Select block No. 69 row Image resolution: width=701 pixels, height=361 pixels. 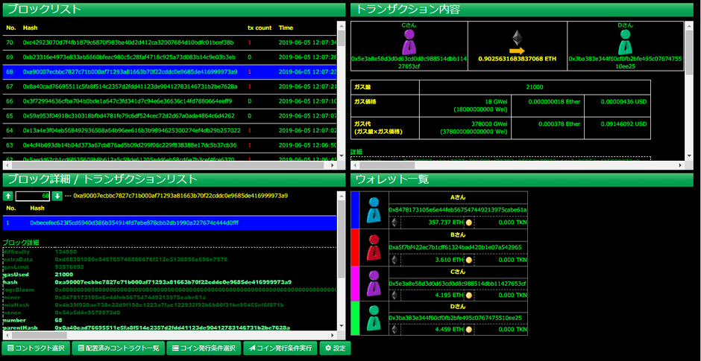click(x=169, y=57)
